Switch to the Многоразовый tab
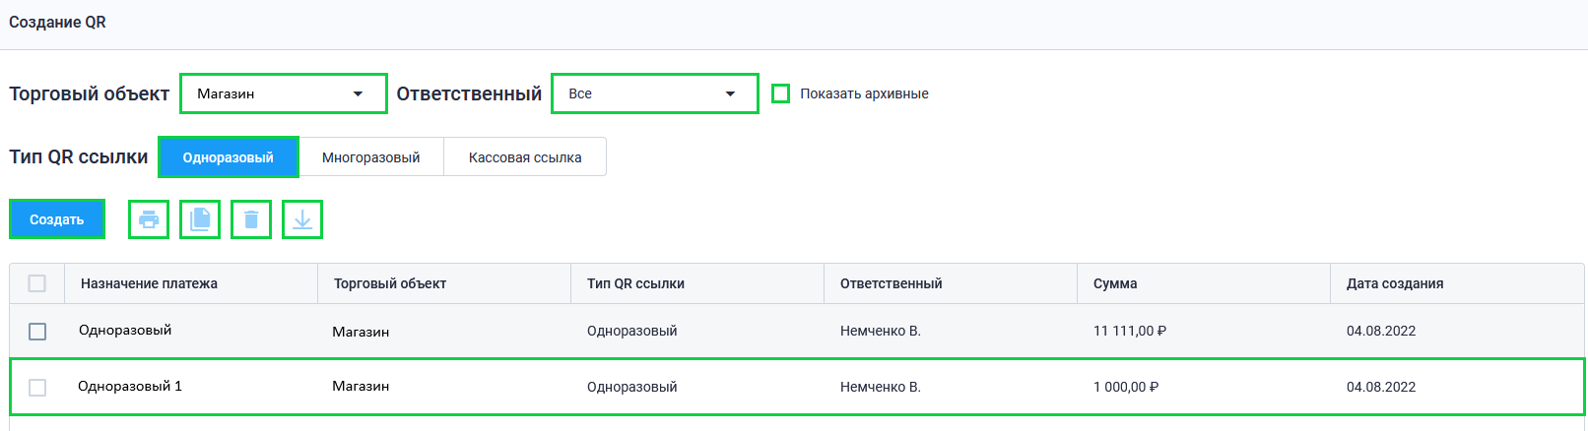1588x431 pixels. click(x=371, y=157)
